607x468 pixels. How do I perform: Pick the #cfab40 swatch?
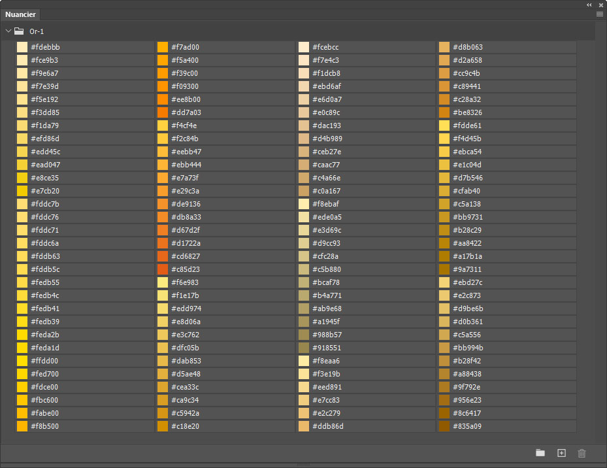click(444, 191)
